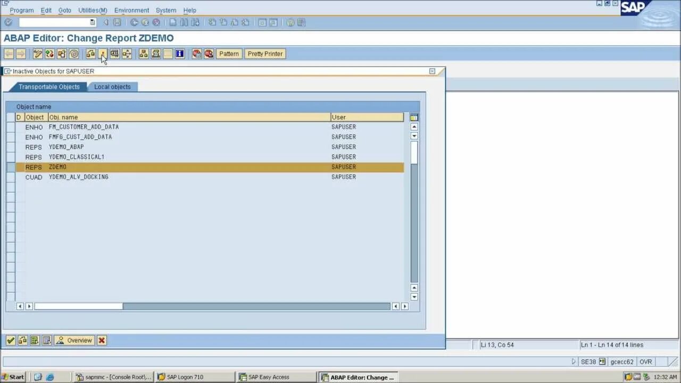Switch to the Local objects tab
The width and height of the screenshot is (681, 383).
coord(112,87)
